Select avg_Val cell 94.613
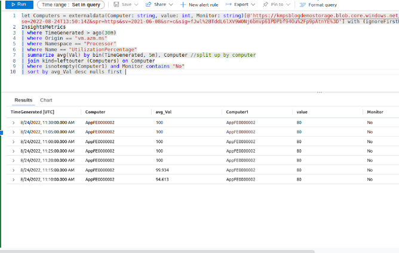399x253 pixels. pyautogui.click(x=162, y=180)
